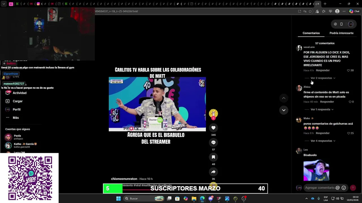Open page in app icon in address bar
Viewport: 362px width, 203px height.
pos(299,11)
